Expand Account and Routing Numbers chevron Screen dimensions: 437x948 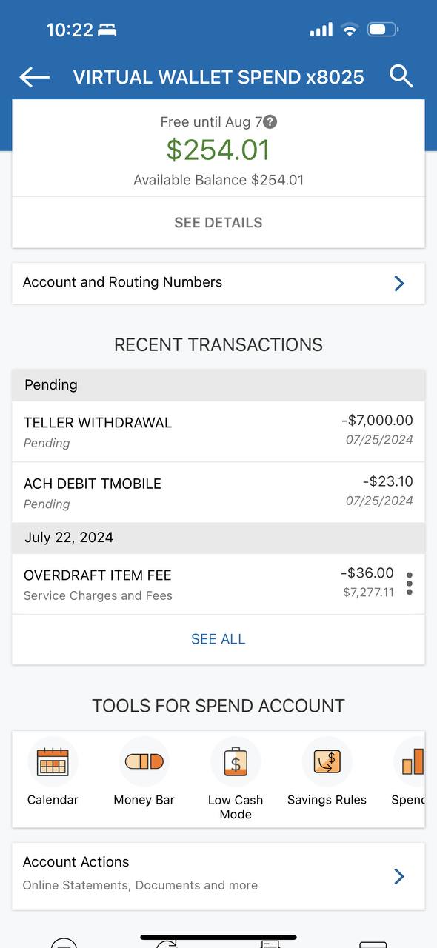pos(399,283)
